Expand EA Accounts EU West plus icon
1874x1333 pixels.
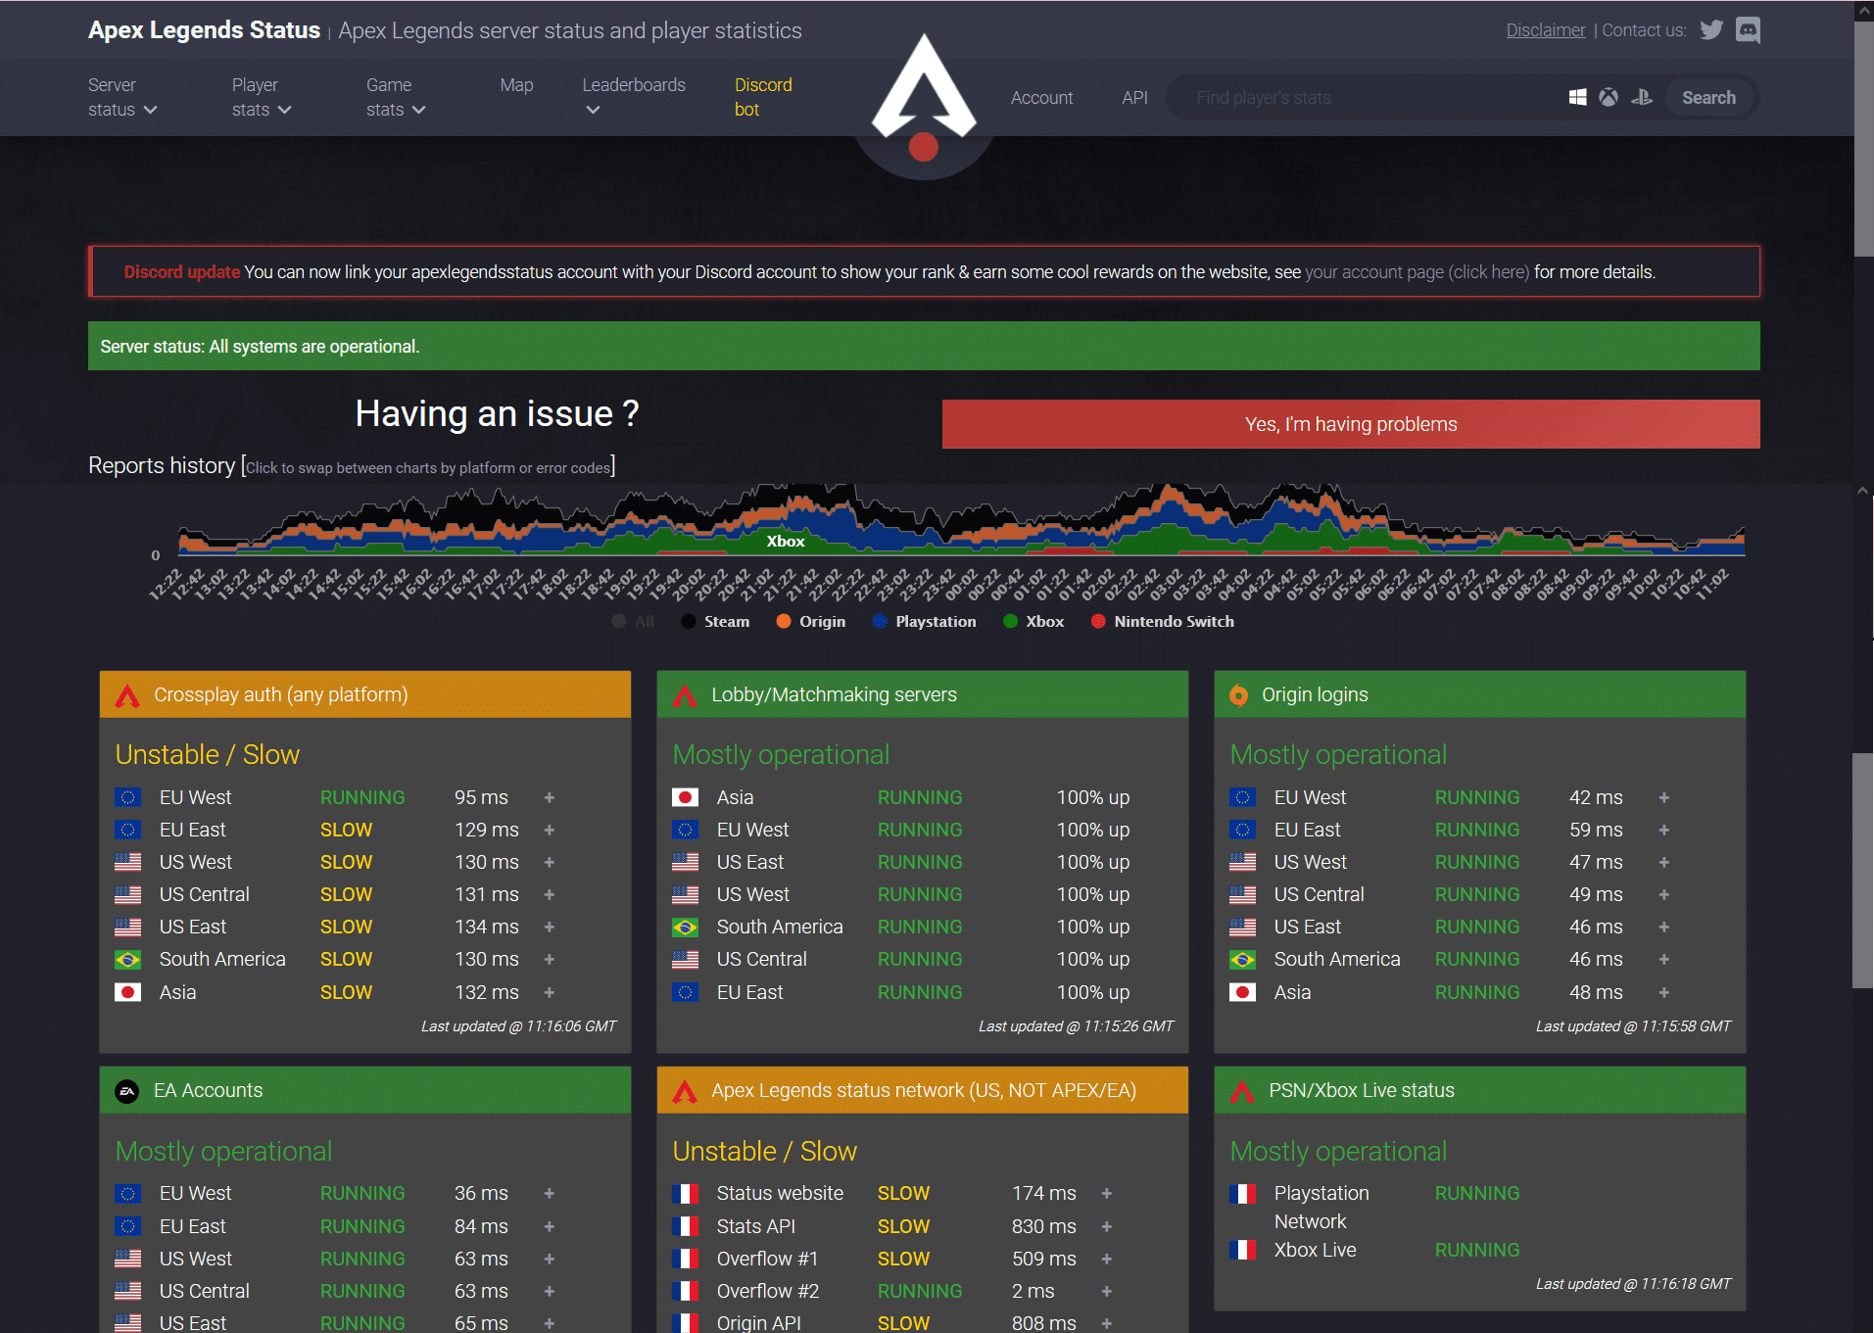click(x=550, y=1194)
